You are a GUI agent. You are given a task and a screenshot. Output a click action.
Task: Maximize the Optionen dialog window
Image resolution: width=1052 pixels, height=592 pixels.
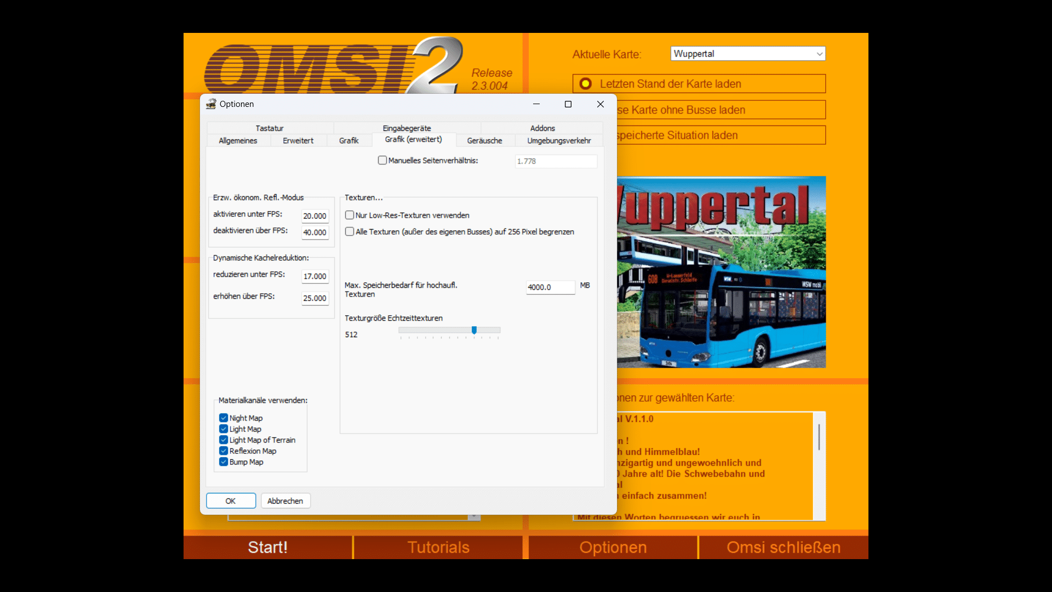(x=568, y=104)
